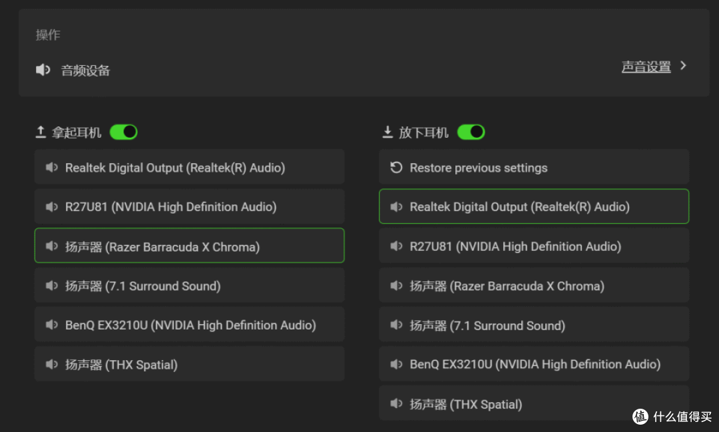Screen dimensions: 719x432
Task: Click speaker icon of BenQ EX3210U row under 放下耳机
Action: pos(396,364)
